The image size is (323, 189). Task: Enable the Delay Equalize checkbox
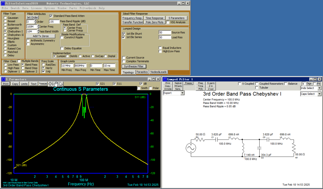click(x=62, y=48)
